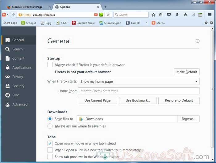Viewport: 216px width, 163px height.
Task: Open the help question mark icon
Action: click(197, 41)
